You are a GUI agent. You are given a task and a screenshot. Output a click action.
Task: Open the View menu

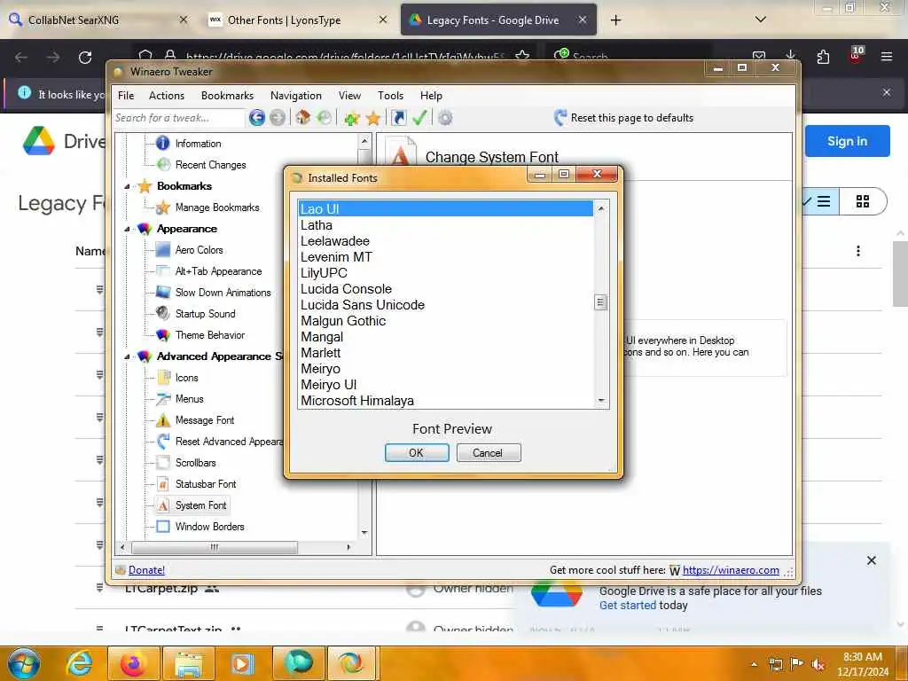(x=349, y=96)
